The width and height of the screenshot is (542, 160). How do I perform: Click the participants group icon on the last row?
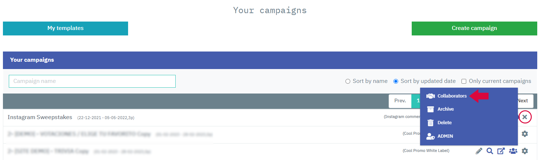click(513, 151)
